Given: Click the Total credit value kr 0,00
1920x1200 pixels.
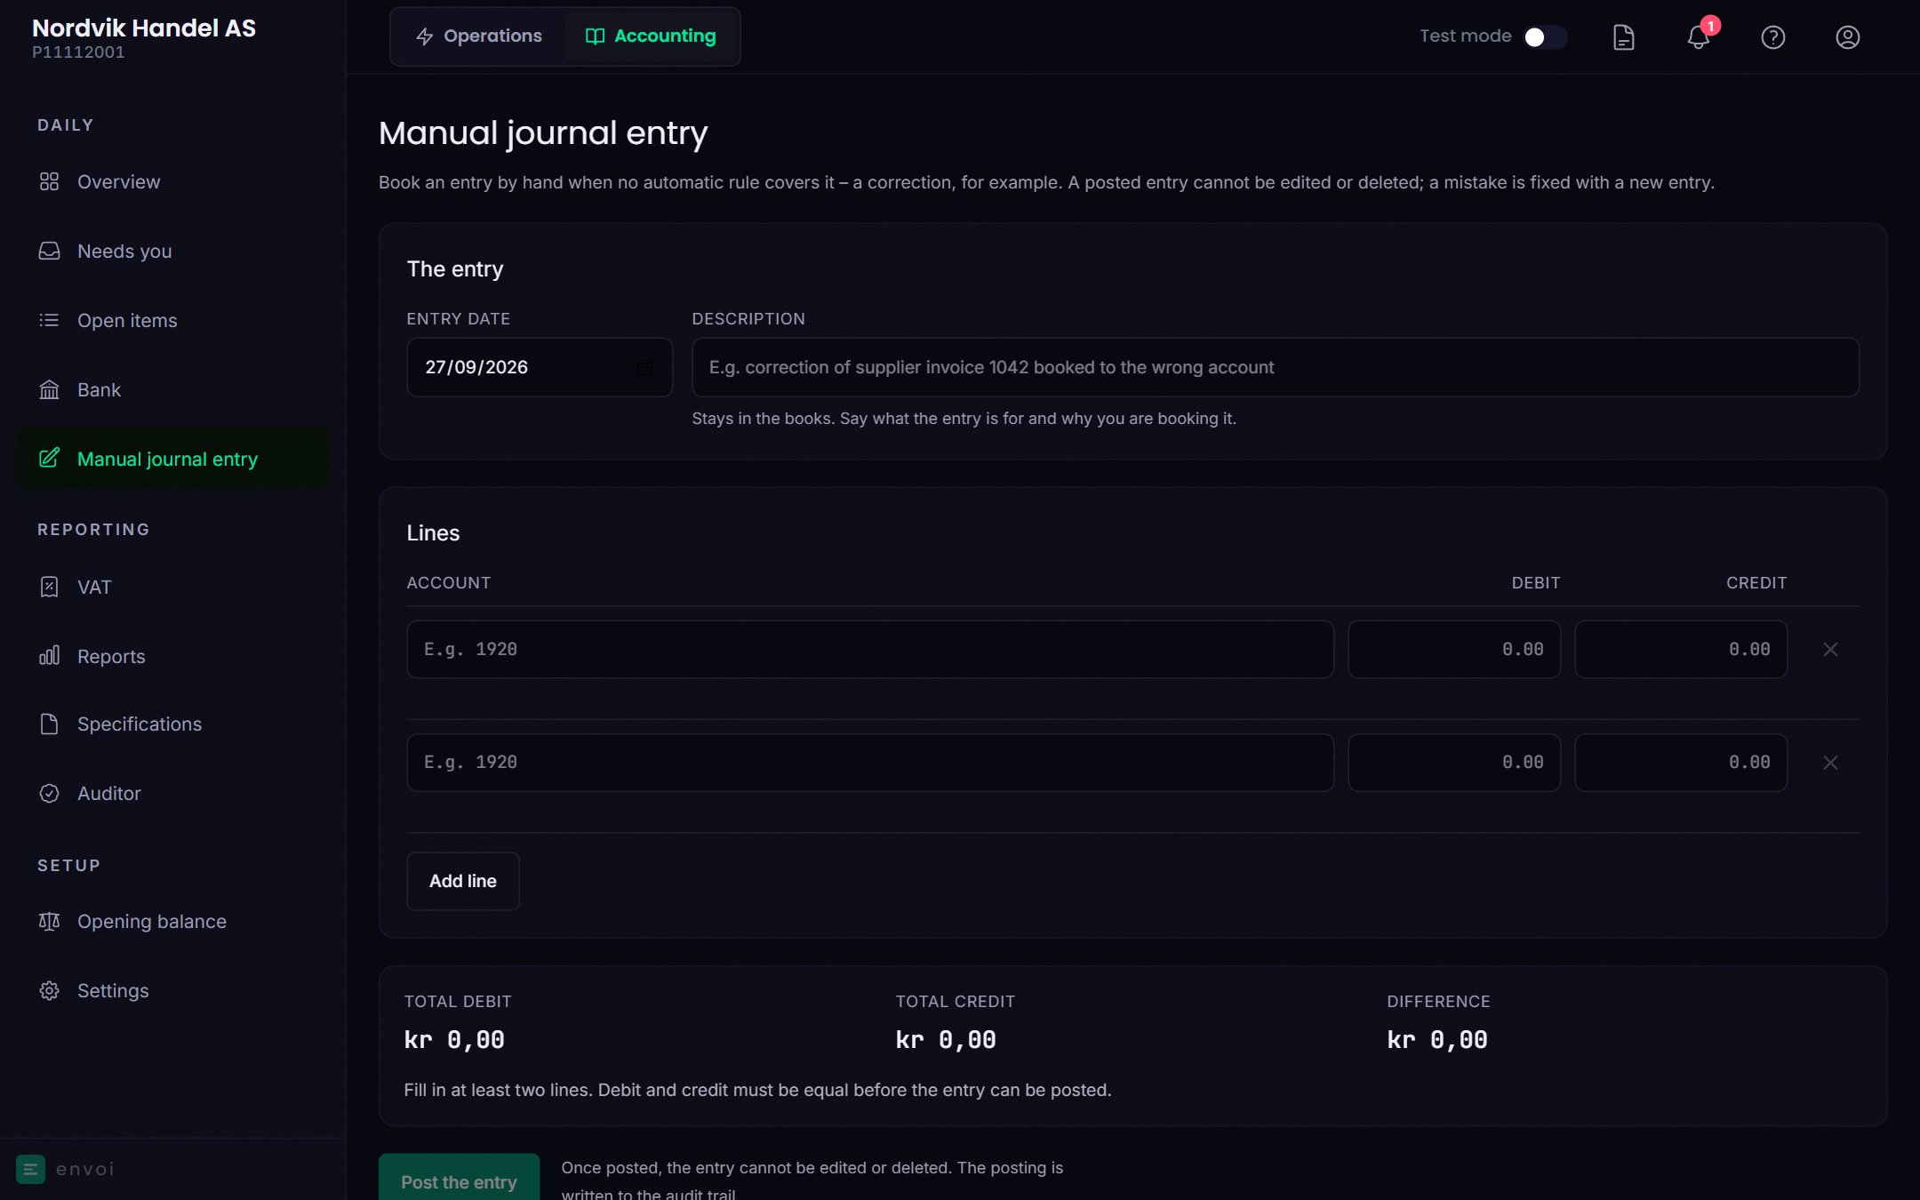Looking at the screenshot, I should tap(946, 1040).
